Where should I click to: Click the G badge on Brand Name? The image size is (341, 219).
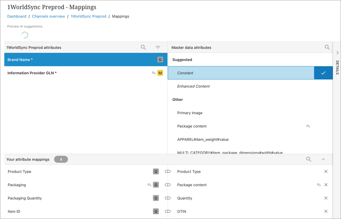point(160,60)
